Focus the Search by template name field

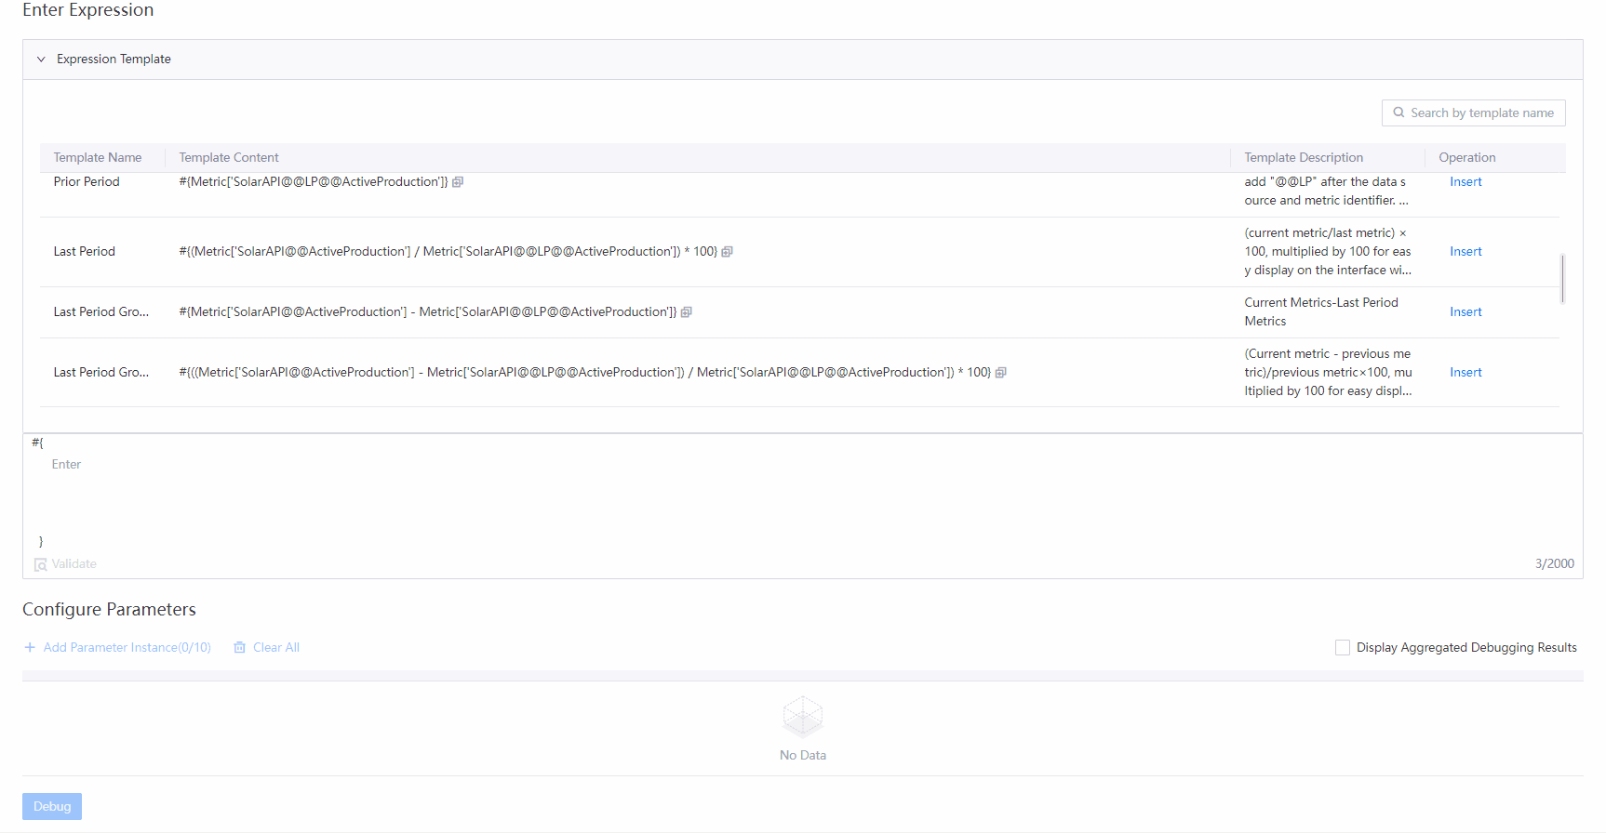(1481, 112)
